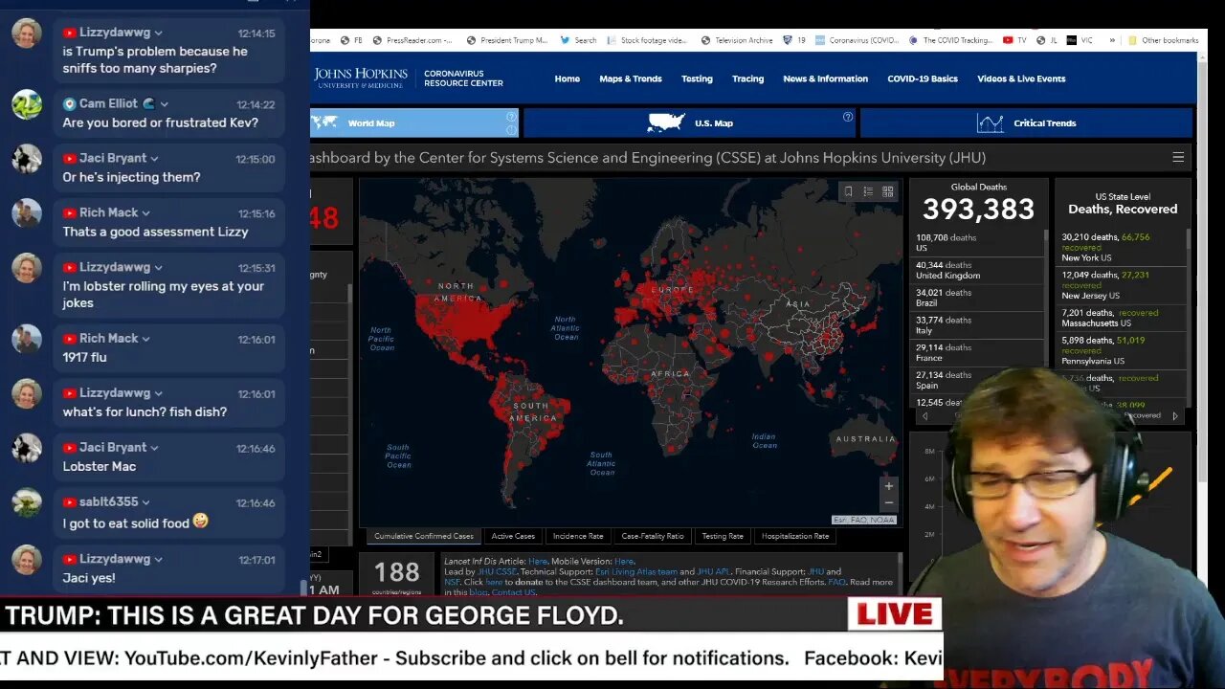Switch to Hospitalization Rate map tab
The height and width of the screenshot is (689, 1225).
[795, 536]
